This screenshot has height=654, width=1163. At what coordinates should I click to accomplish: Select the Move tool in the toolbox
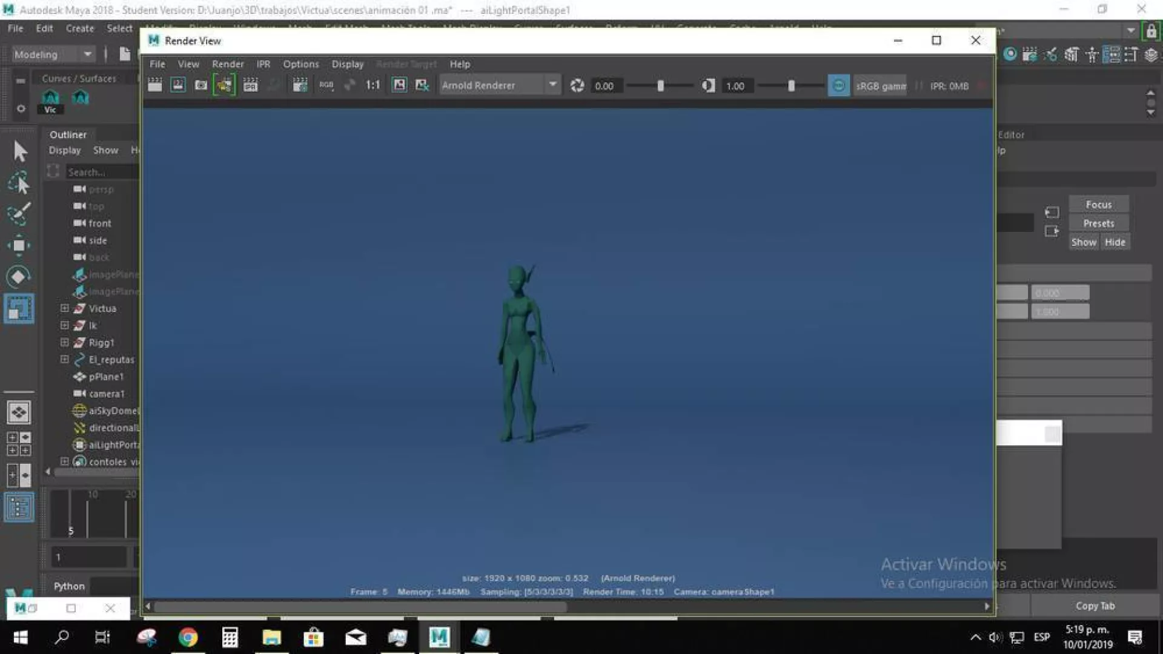pyautogui.click(x=19, y=245)
